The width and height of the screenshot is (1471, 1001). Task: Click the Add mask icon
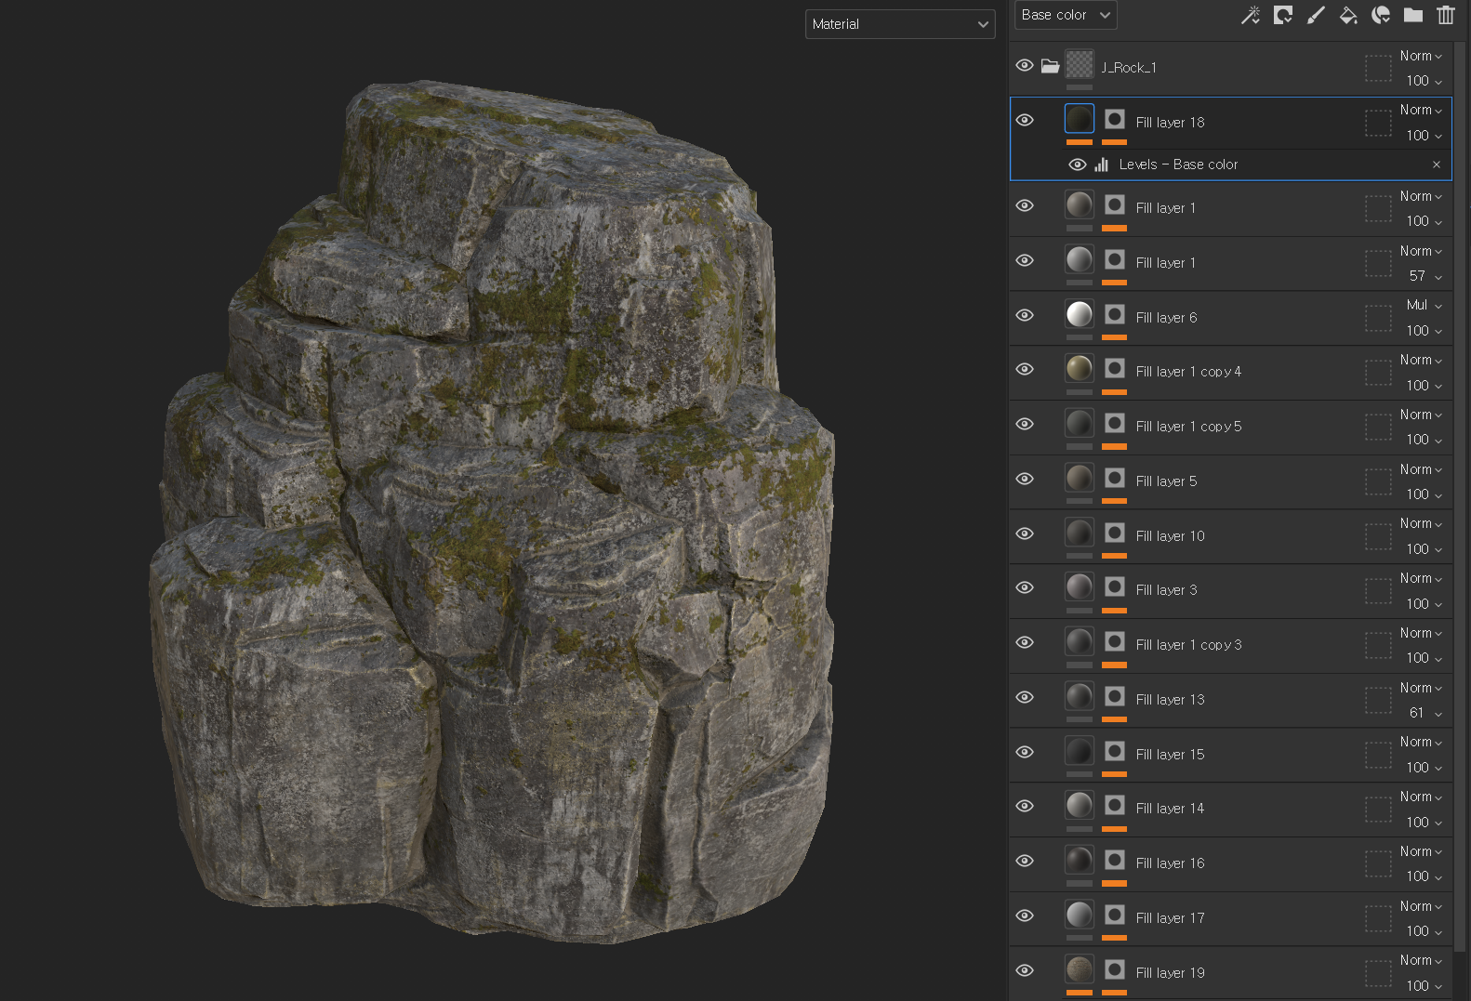point(1283,15)
